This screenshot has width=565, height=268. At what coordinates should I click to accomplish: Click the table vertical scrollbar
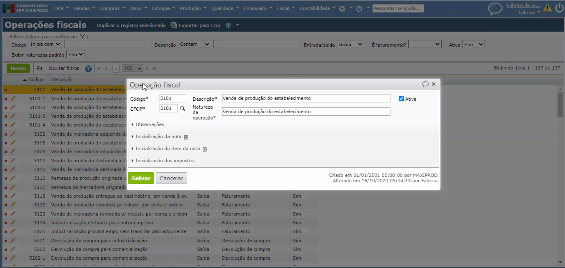560,105
